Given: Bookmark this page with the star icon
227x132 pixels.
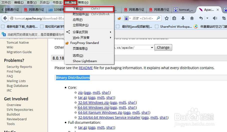Looking at the screenshot, I should [167, 18].
